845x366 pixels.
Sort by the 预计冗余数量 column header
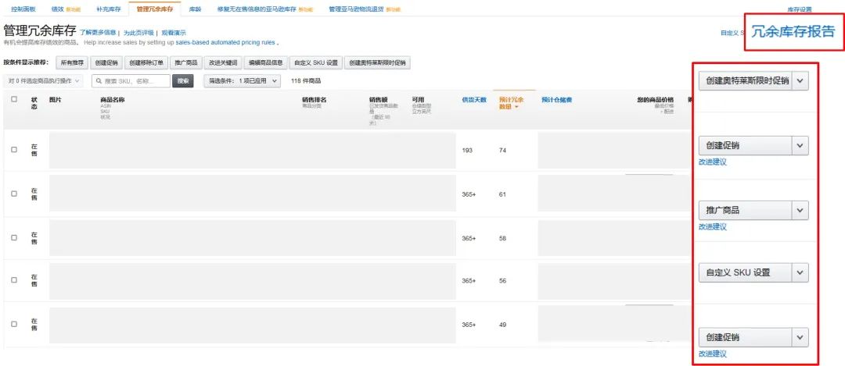point(511,103)
